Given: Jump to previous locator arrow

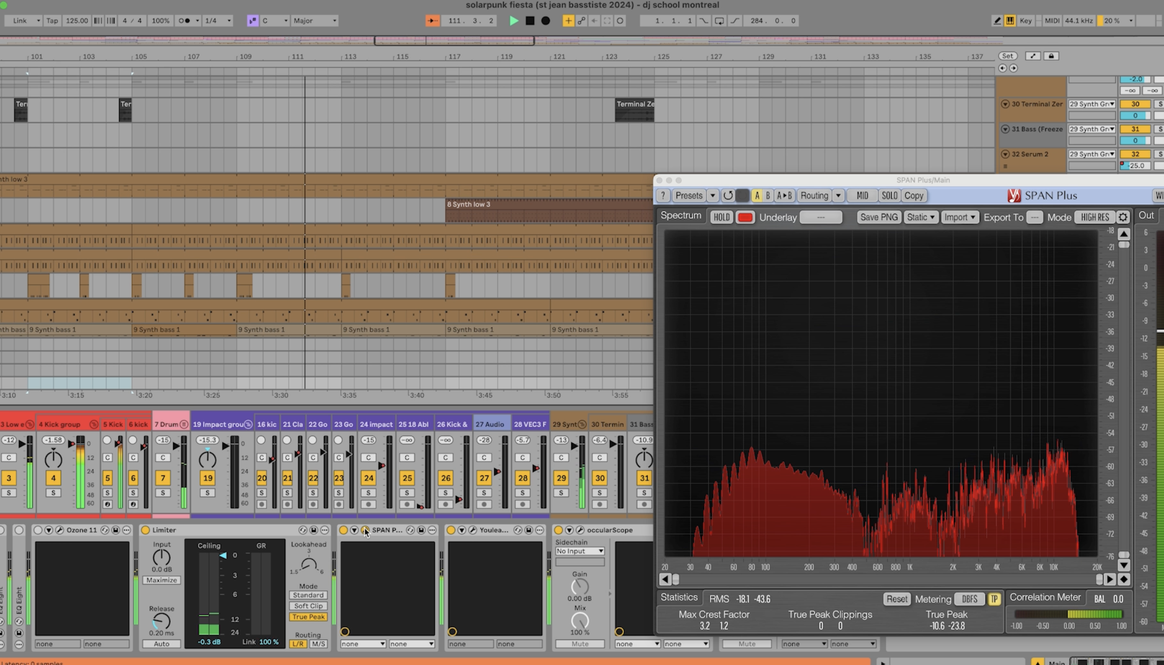Looking at the screenshot, I should [x=1002, y=68].
